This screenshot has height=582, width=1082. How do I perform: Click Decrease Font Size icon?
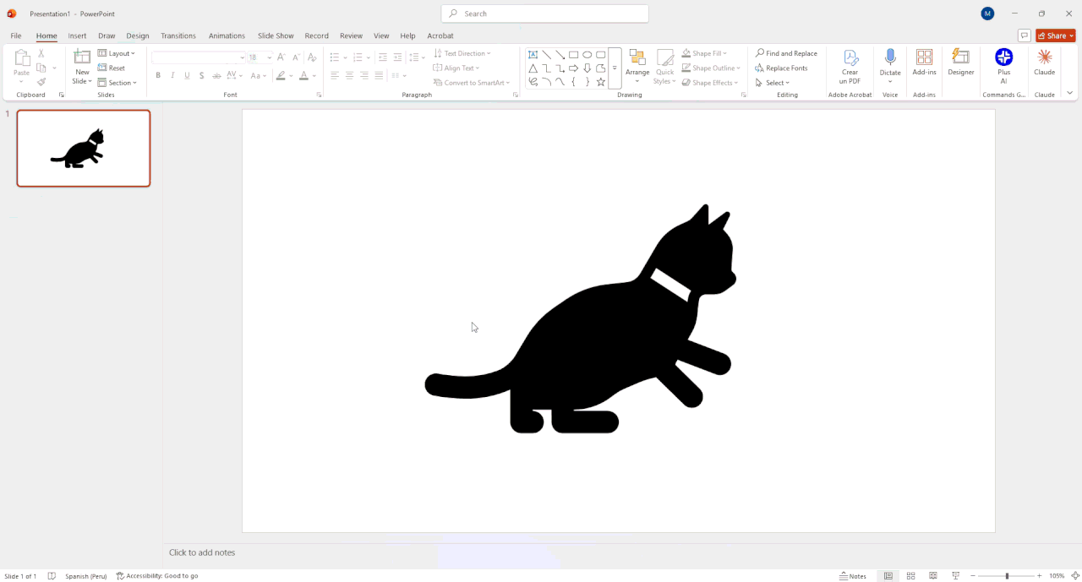pos(296,57)
